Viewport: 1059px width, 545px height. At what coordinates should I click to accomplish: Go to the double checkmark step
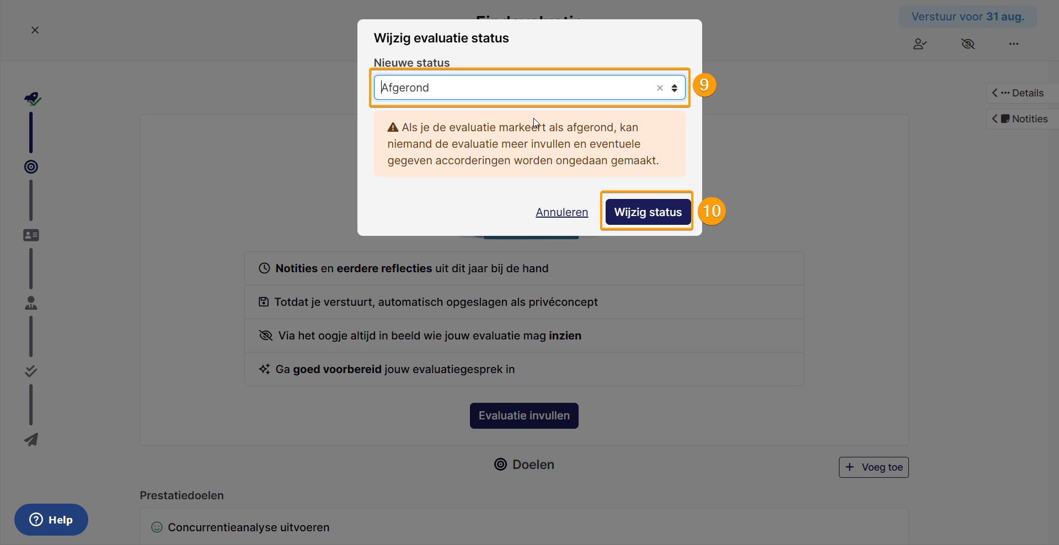[x=31, y=371]
